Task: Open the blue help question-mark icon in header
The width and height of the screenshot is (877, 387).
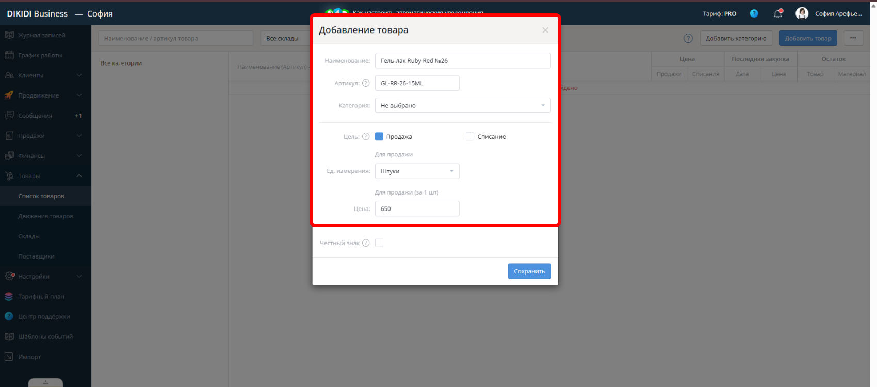Action: [x=754, y=14]
